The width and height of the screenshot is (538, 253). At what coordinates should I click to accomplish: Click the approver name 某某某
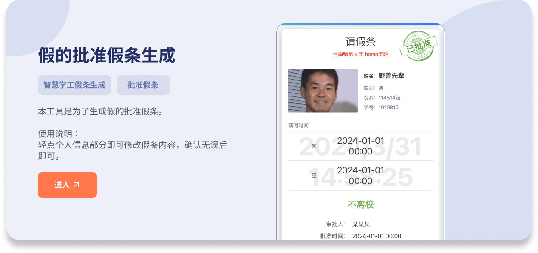361,224
